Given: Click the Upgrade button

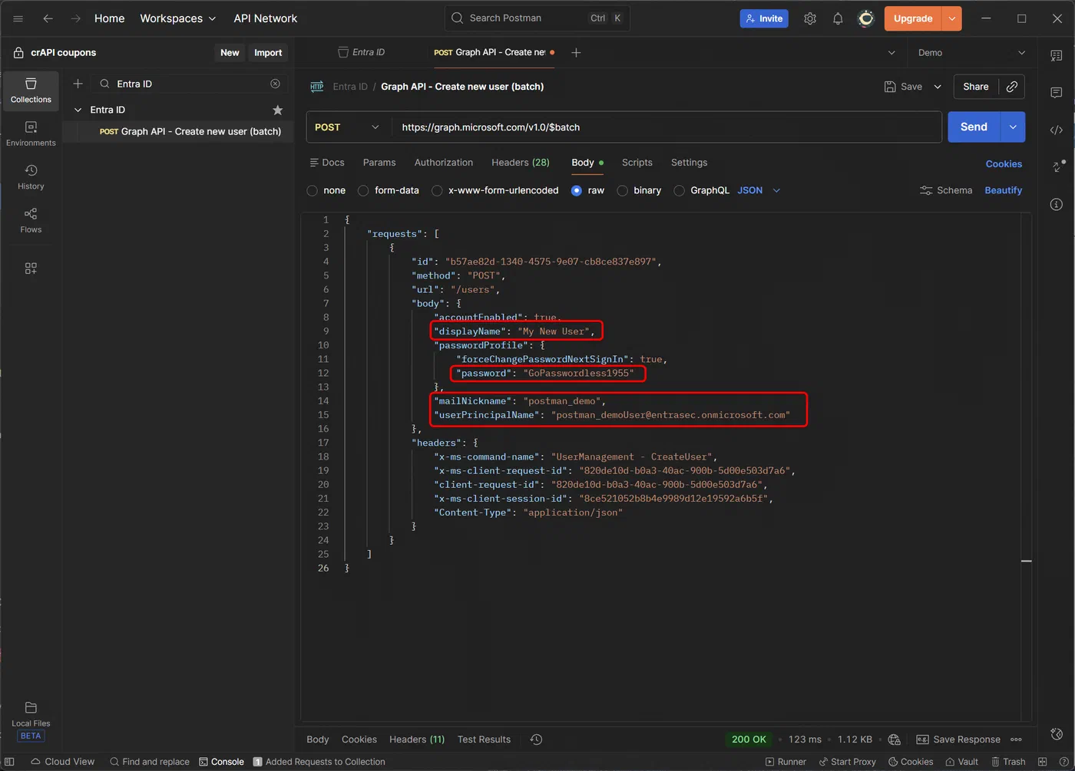Looking at the screenshot, I should (x=913, y=18).
